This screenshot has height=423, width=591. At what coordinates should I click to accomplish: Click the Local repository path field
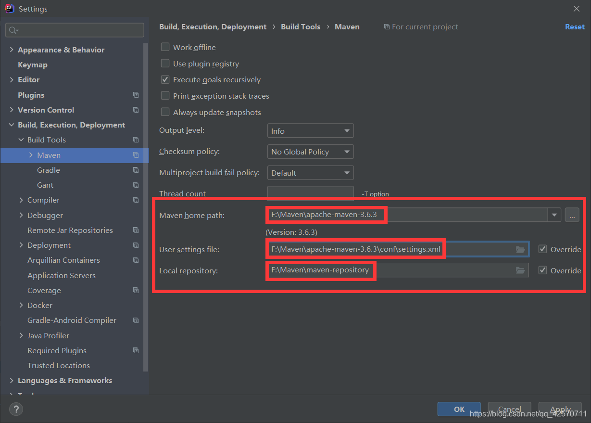click(x=397, y=270)
